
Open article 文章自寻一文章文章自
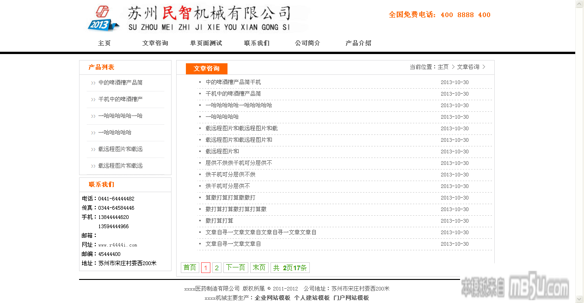[233, 244]
